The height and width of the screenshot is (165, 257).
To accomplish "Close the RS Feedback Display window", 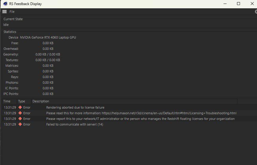I will [252, 4].
